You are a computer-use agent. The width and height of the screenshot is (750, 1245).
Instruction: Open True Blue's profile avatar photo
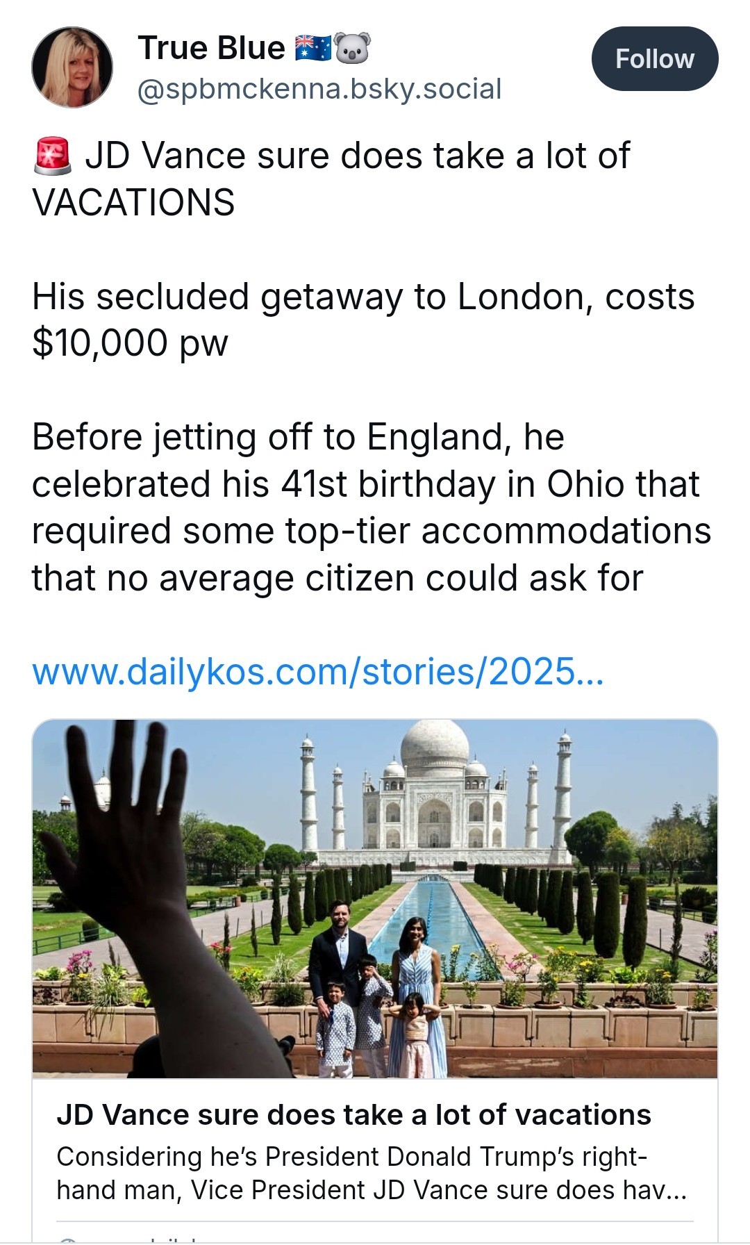tap(72, 67)
